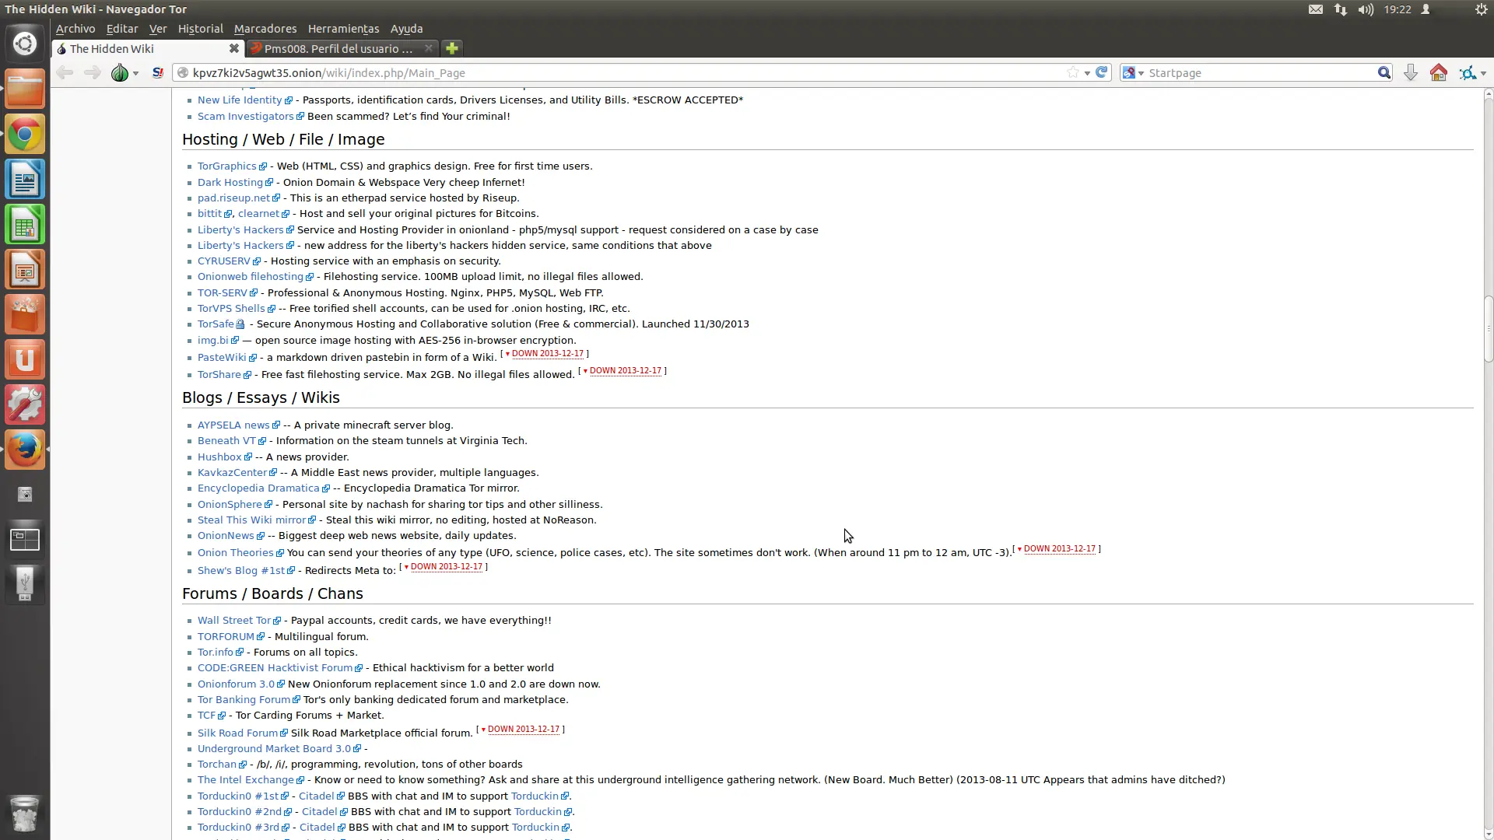Open System Settings wrench icon
Screen dimensions: 1494x840
click(x=25, y=405)
